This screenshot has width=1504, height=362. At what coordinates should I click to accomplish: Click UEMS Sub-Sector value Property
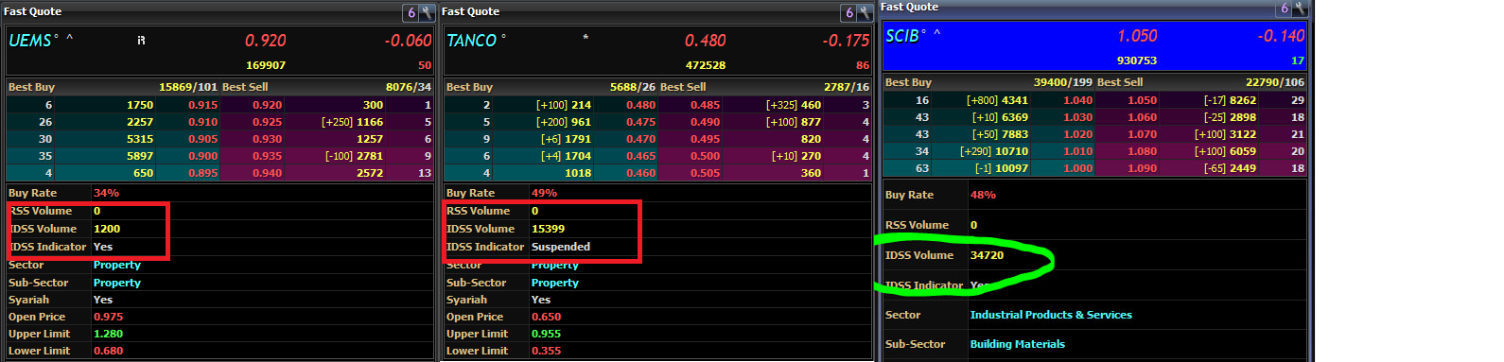116,283
